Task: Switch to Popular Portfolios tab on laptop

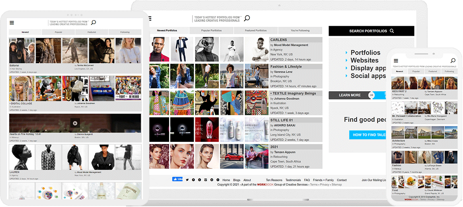Action: click(211, 31)
